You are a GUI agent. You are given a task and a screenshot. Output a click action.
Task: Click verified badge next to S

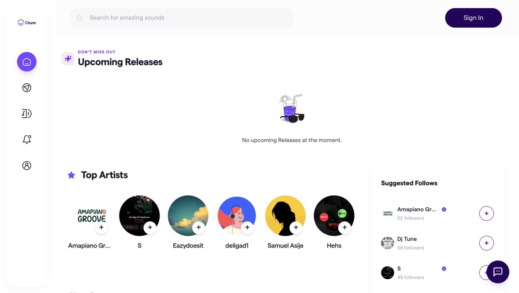[444, 269]
